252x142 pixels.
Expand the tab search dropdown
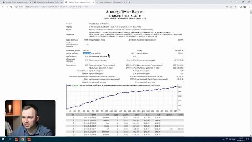[231, 2]
